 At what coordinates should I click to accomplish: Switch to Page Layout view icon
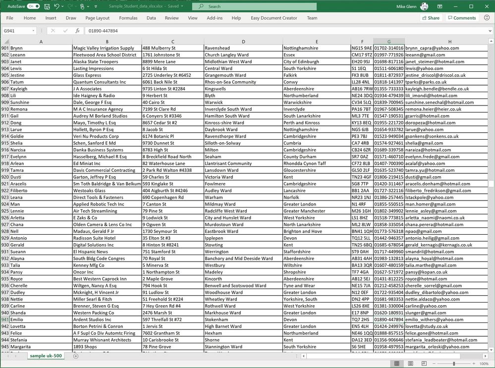410,364
